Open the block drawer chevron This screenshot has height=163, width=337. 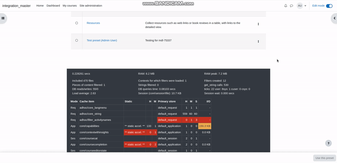[334, 18]
